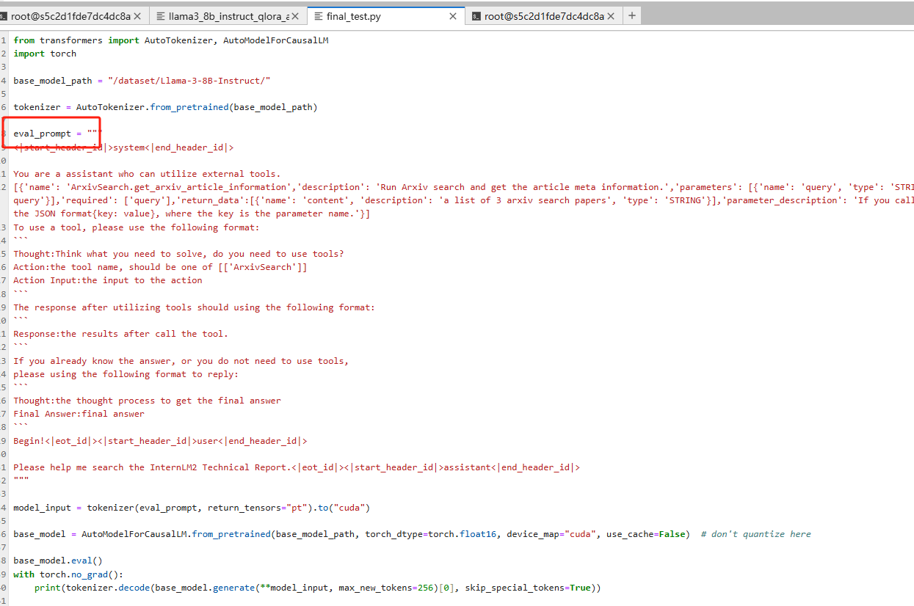Click the 'Thought:Think what you need to solve' line
Image resolution: width=914 pixels, height=606 pixels.
[x=178, y=254]
